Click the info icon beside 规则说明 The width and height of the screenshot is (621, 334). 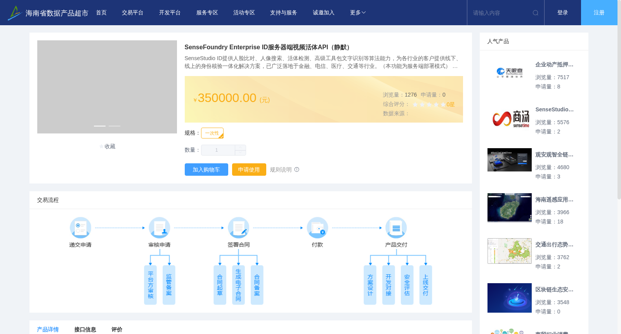click(x=297, y=170)
